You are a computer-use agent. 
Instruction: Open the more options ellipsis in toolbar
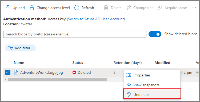[194, 8]
